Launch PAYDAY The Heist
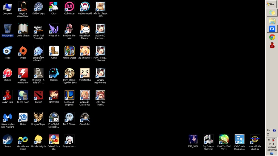This screenshot has width=278, height=156. [x=69, y=31]
